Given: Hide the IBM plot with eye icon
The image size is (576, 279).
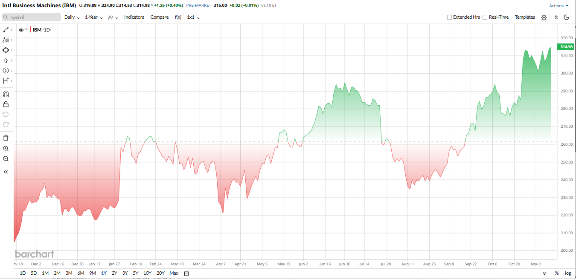Looking at the screenshot, I should [21, 30].
